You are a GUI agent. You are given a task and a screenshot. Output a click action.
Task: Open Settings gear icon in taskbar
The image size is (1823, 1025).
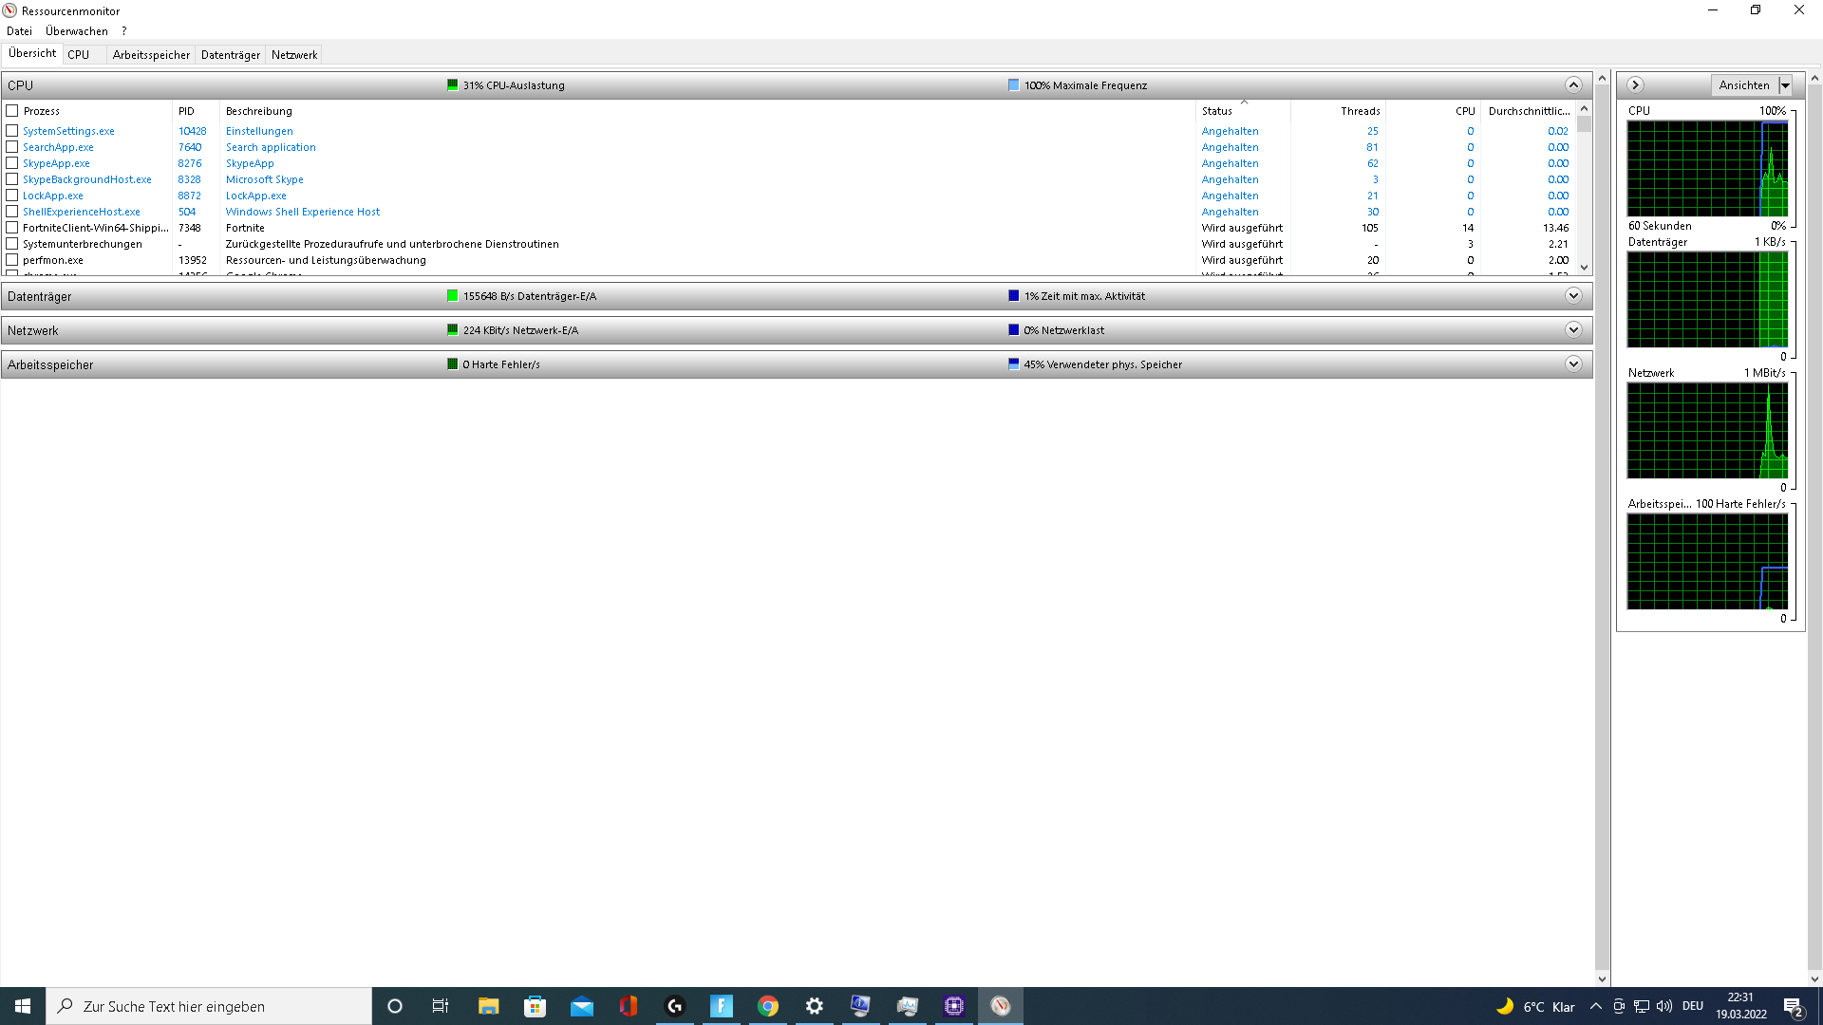pyautogui.click(x=815, y=1006)
